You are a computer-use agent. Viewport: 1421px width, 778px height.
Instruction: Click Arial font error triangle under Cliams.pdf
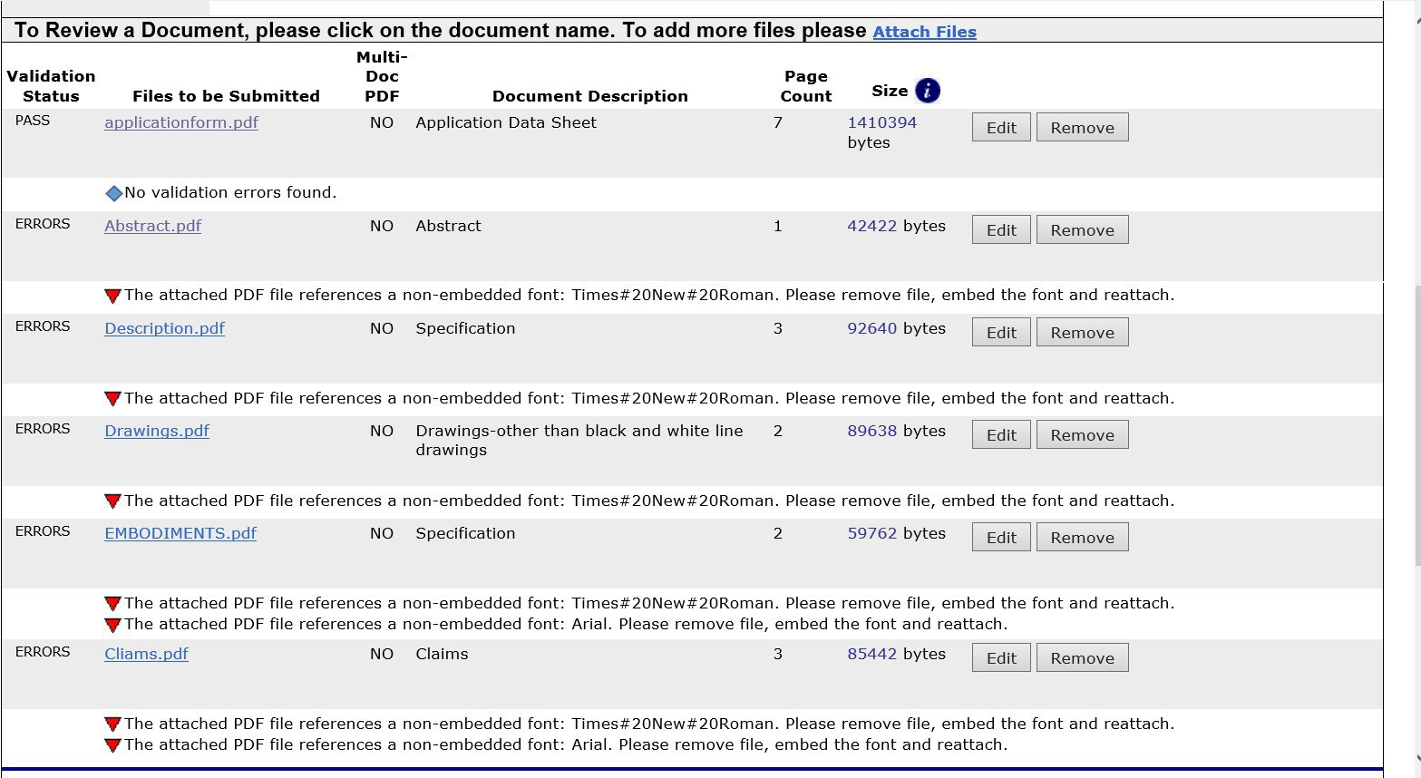click(112, 745)
